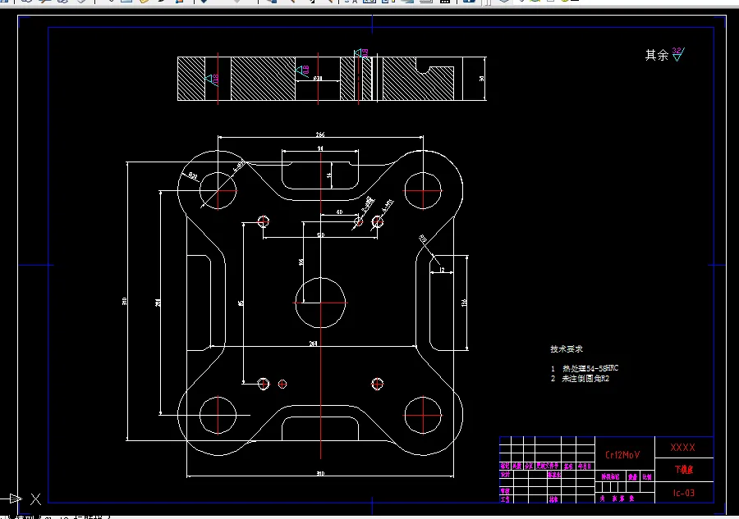
Task: Select the bottom-left corner guide hole
Action: click(218, 415)
